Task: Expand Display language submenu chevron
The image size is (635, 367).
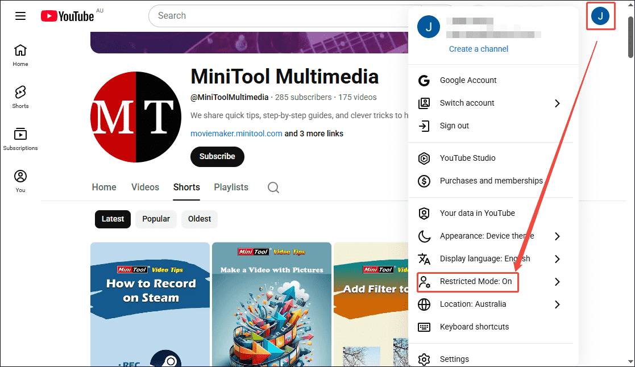Action: coord(557,259)
